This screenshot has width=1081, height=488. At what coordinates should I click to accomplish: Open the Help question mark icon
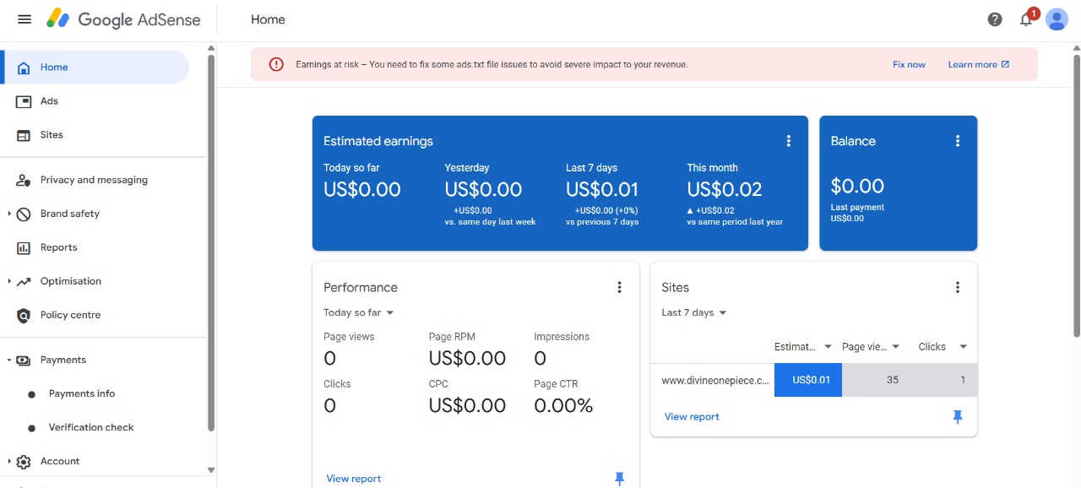click(995, 19)
